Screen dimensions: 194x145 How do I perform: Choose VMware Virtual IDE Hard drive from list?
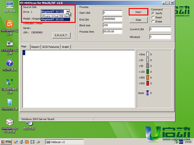pos(55,16)
